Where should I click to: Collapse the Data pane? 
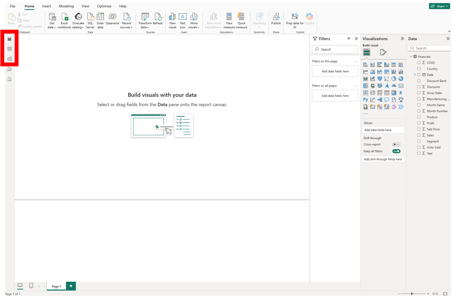448,39
